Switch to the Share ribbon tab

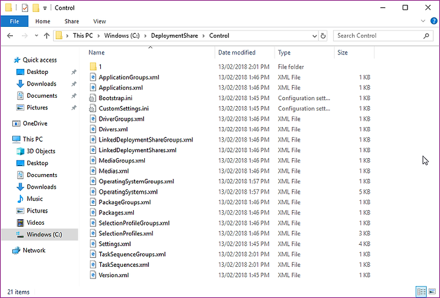(x=71, y=21)
